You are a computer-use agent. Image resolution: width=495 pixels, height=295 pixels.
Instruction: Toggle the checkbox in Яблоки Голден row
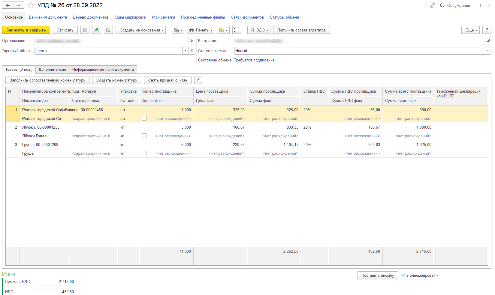pyautogui.click(x=144, y=136)
